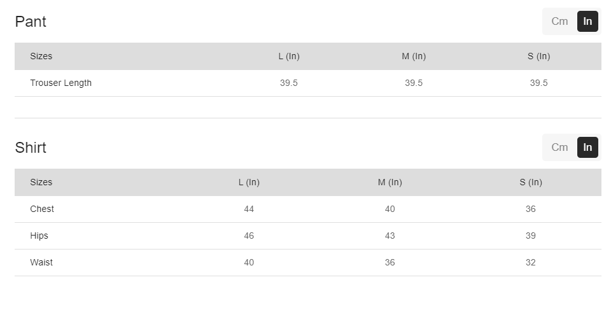The image size is (611, 317).
Task: Select the Hips row label
Action: tap(39, 236)
